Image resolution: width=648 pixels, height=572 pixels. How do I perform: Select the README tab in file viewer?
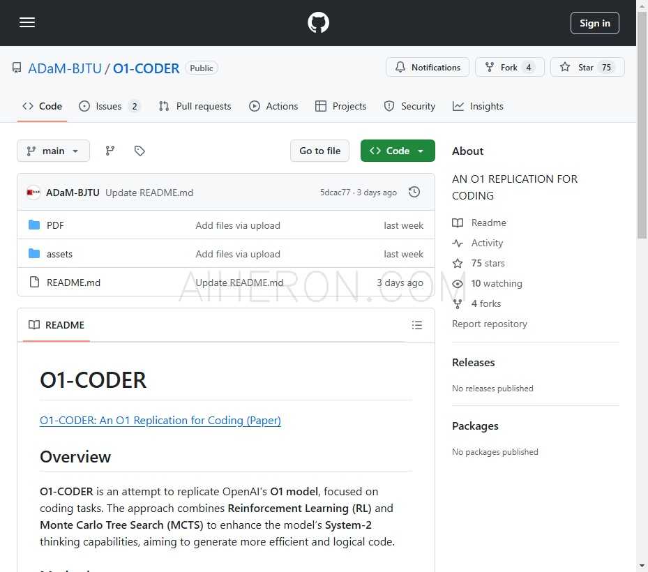(56, 325)
